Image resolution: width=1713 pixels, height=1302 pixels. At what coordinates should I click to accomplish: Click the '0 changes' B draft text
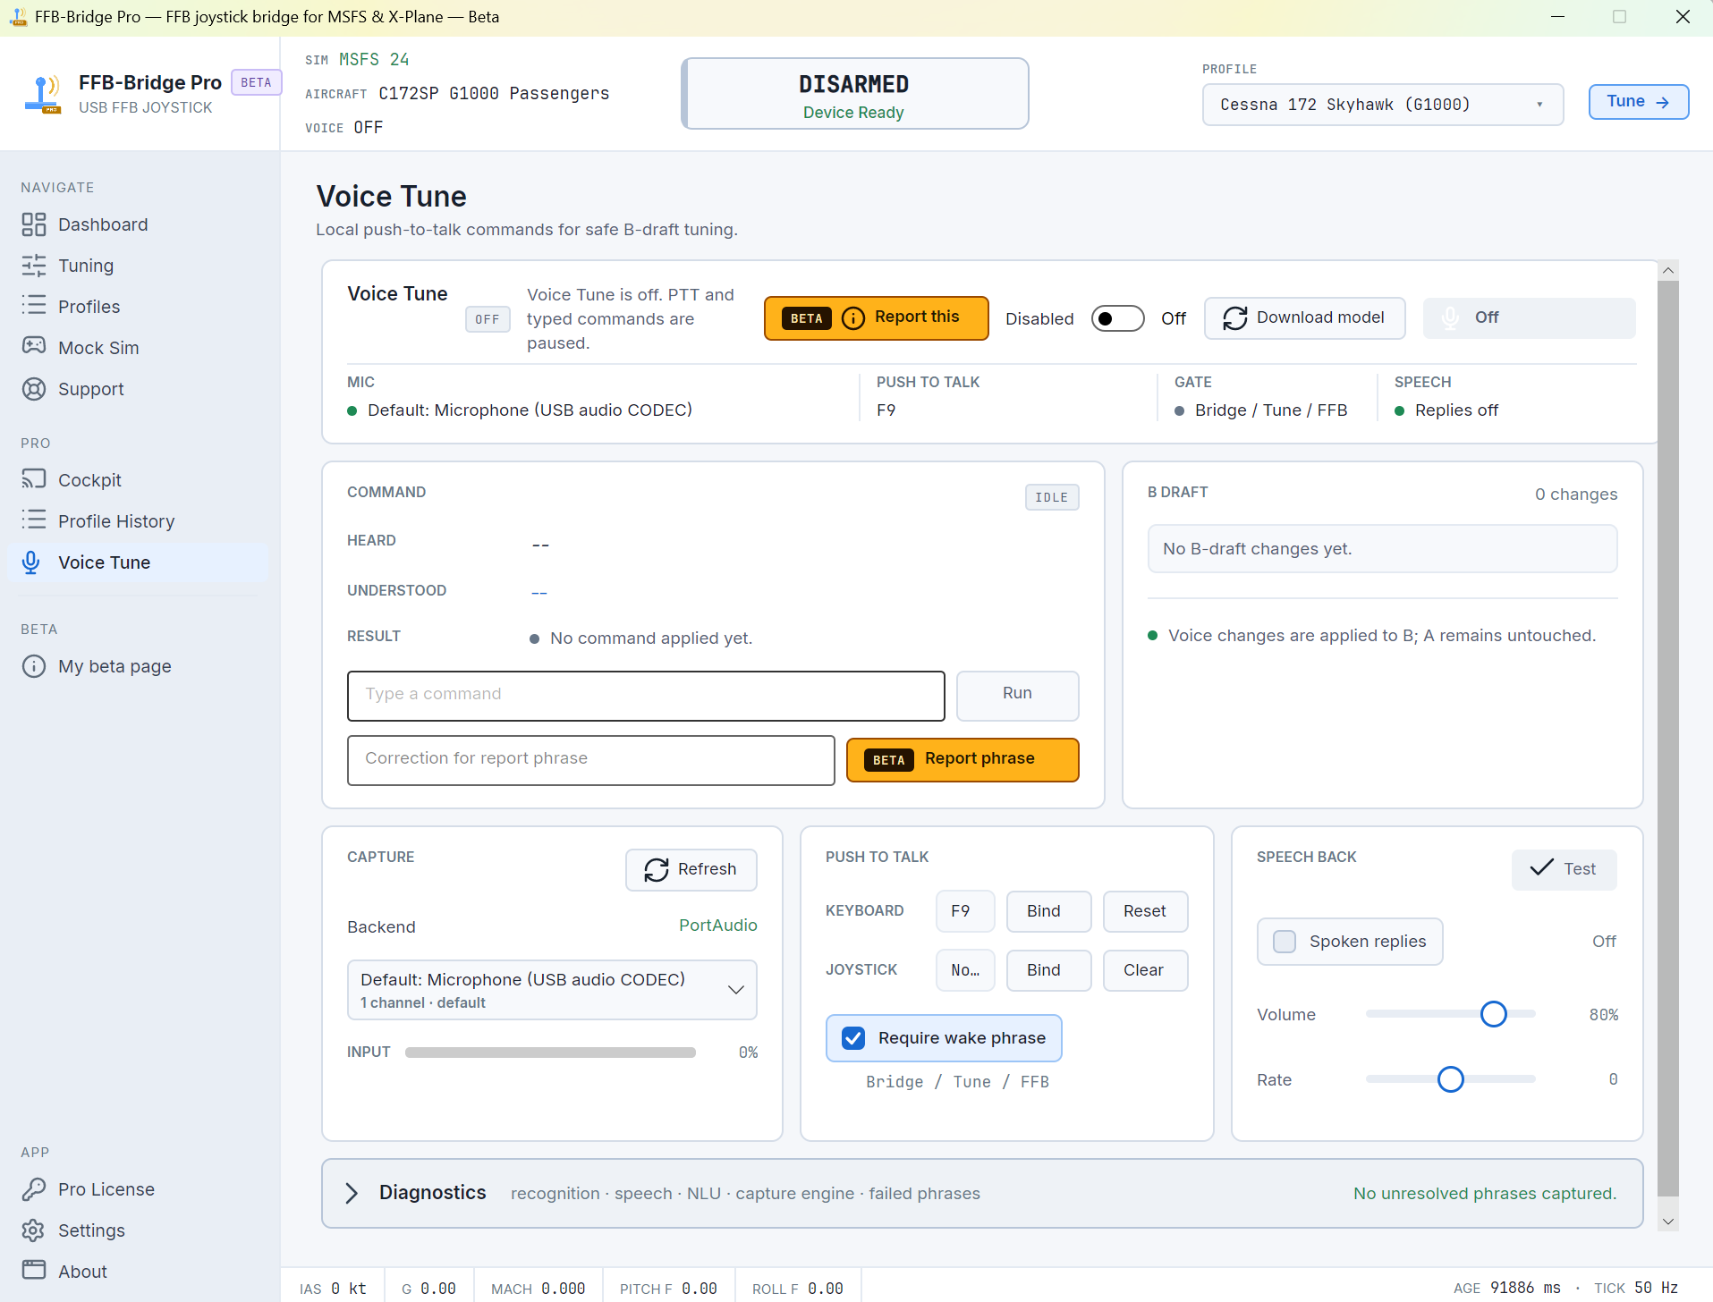point(1576,495)
